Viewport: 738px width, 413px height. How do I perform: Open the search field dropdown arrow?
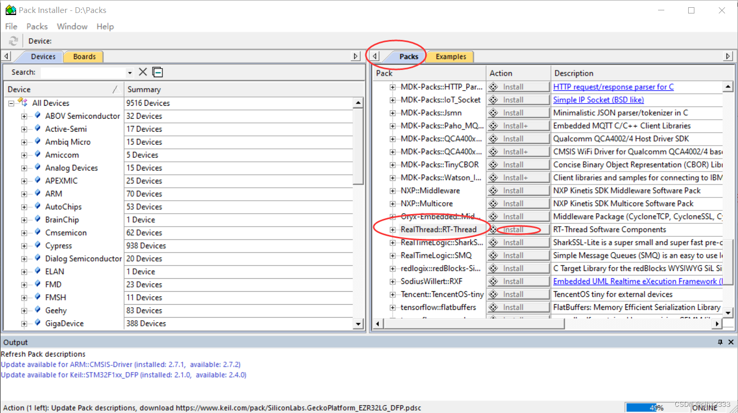tap(130, 73)
